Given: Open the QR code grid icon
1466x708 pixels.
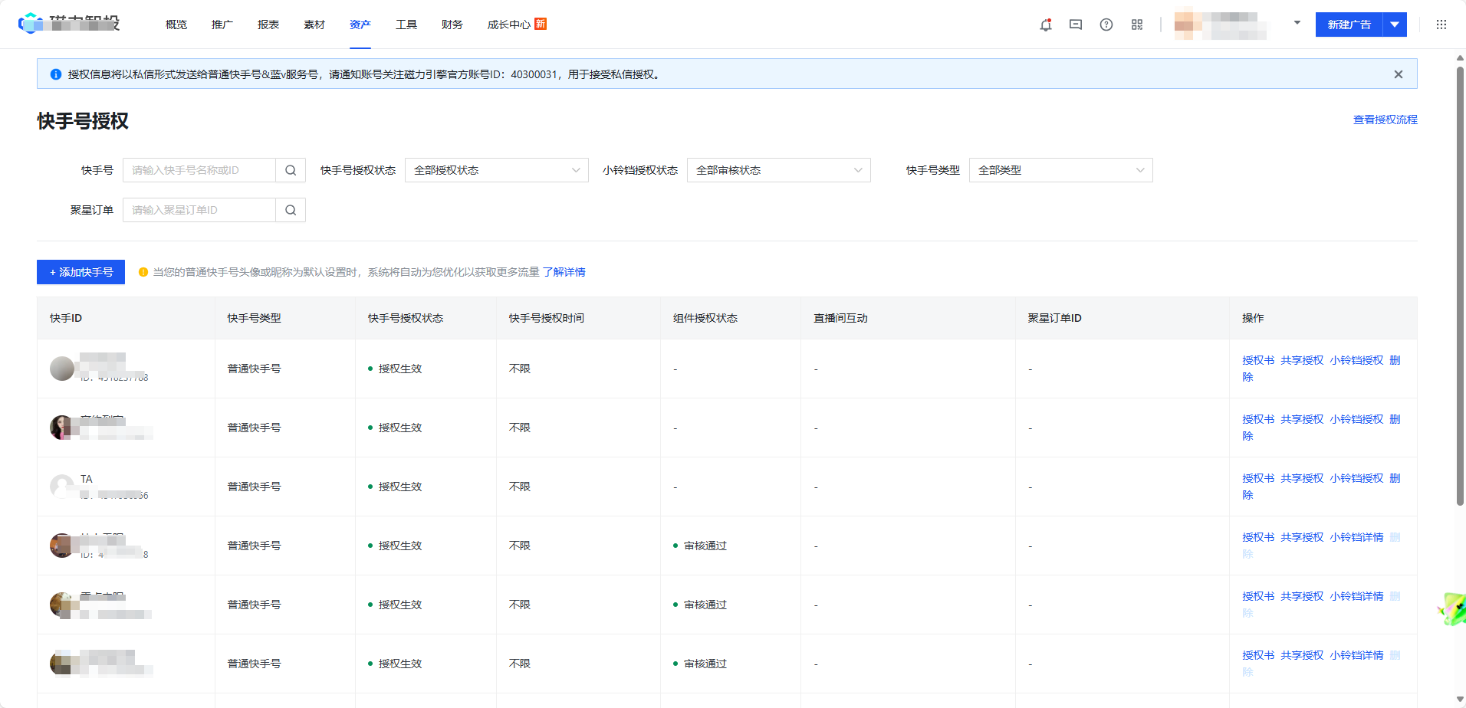Looking at the screenshot, I should (1137, 25).
